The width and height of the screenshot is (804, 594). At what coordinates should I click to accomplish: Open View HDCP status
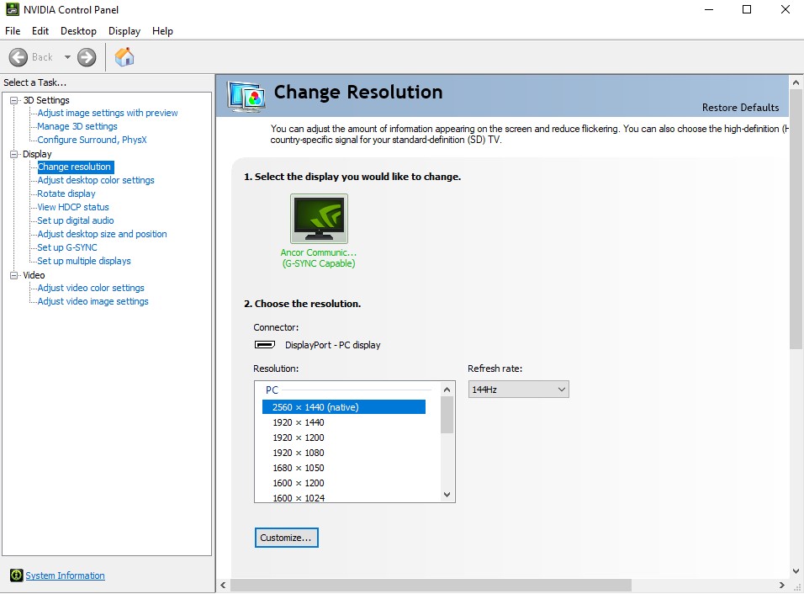tap(73, 207)
